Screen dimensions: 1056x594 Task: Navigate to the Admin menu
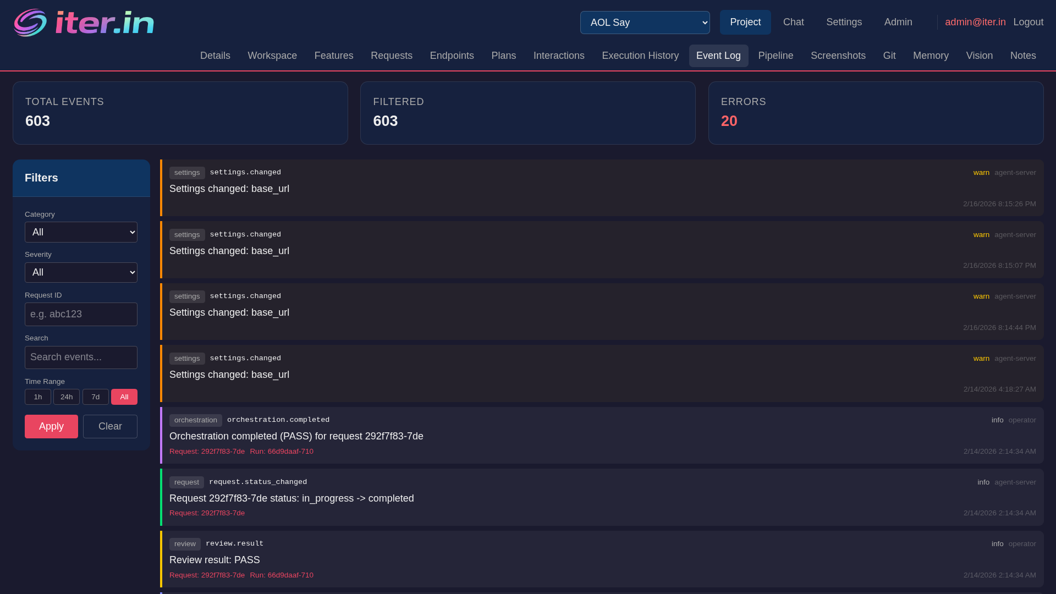click(x=898, y=22)
